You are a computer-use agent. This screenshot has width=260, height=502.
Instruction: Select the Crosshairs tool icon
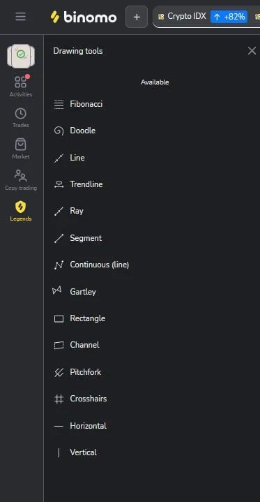(x=59, y=399)
